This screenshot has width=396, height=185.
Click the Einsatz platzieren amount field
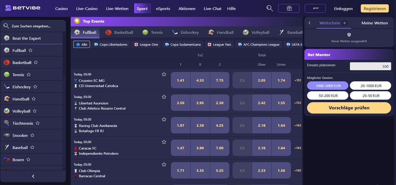370,67
